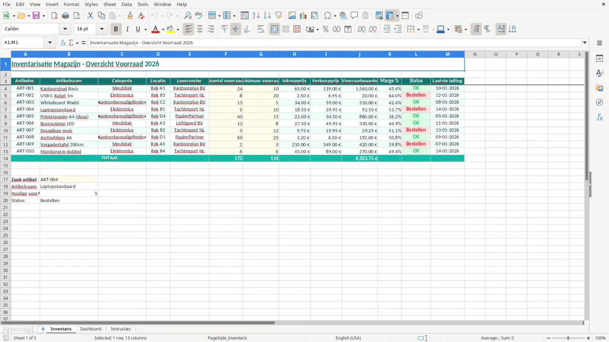Click the Sort Descending icon

coord(267,16)
